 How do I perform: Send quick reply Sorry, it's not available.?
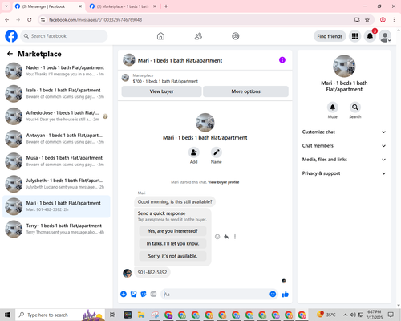coord(172,256)
